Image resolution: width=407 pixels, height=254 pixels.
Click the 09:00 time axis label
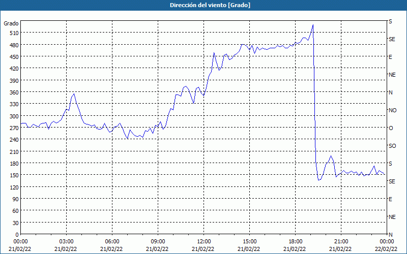[x=158, y=242]
